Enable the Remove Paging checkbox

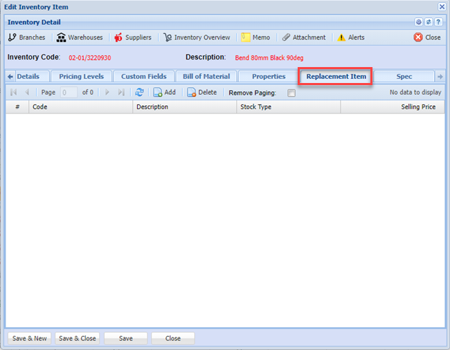[x=291, y=93]
